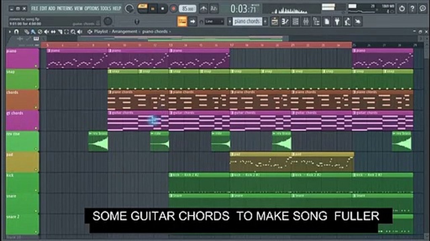Click the tempo display showing 85

(x=187, y=9)
